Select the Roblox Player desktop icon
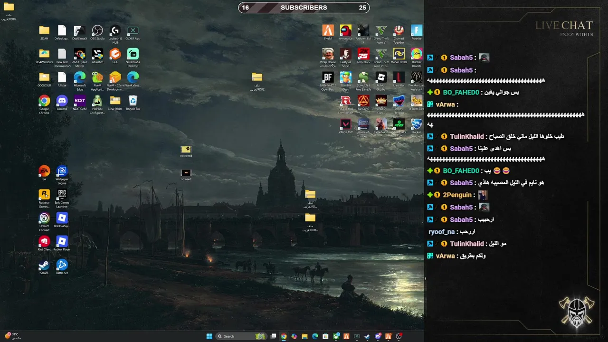 pyautogui.click(x=62, y=243)
